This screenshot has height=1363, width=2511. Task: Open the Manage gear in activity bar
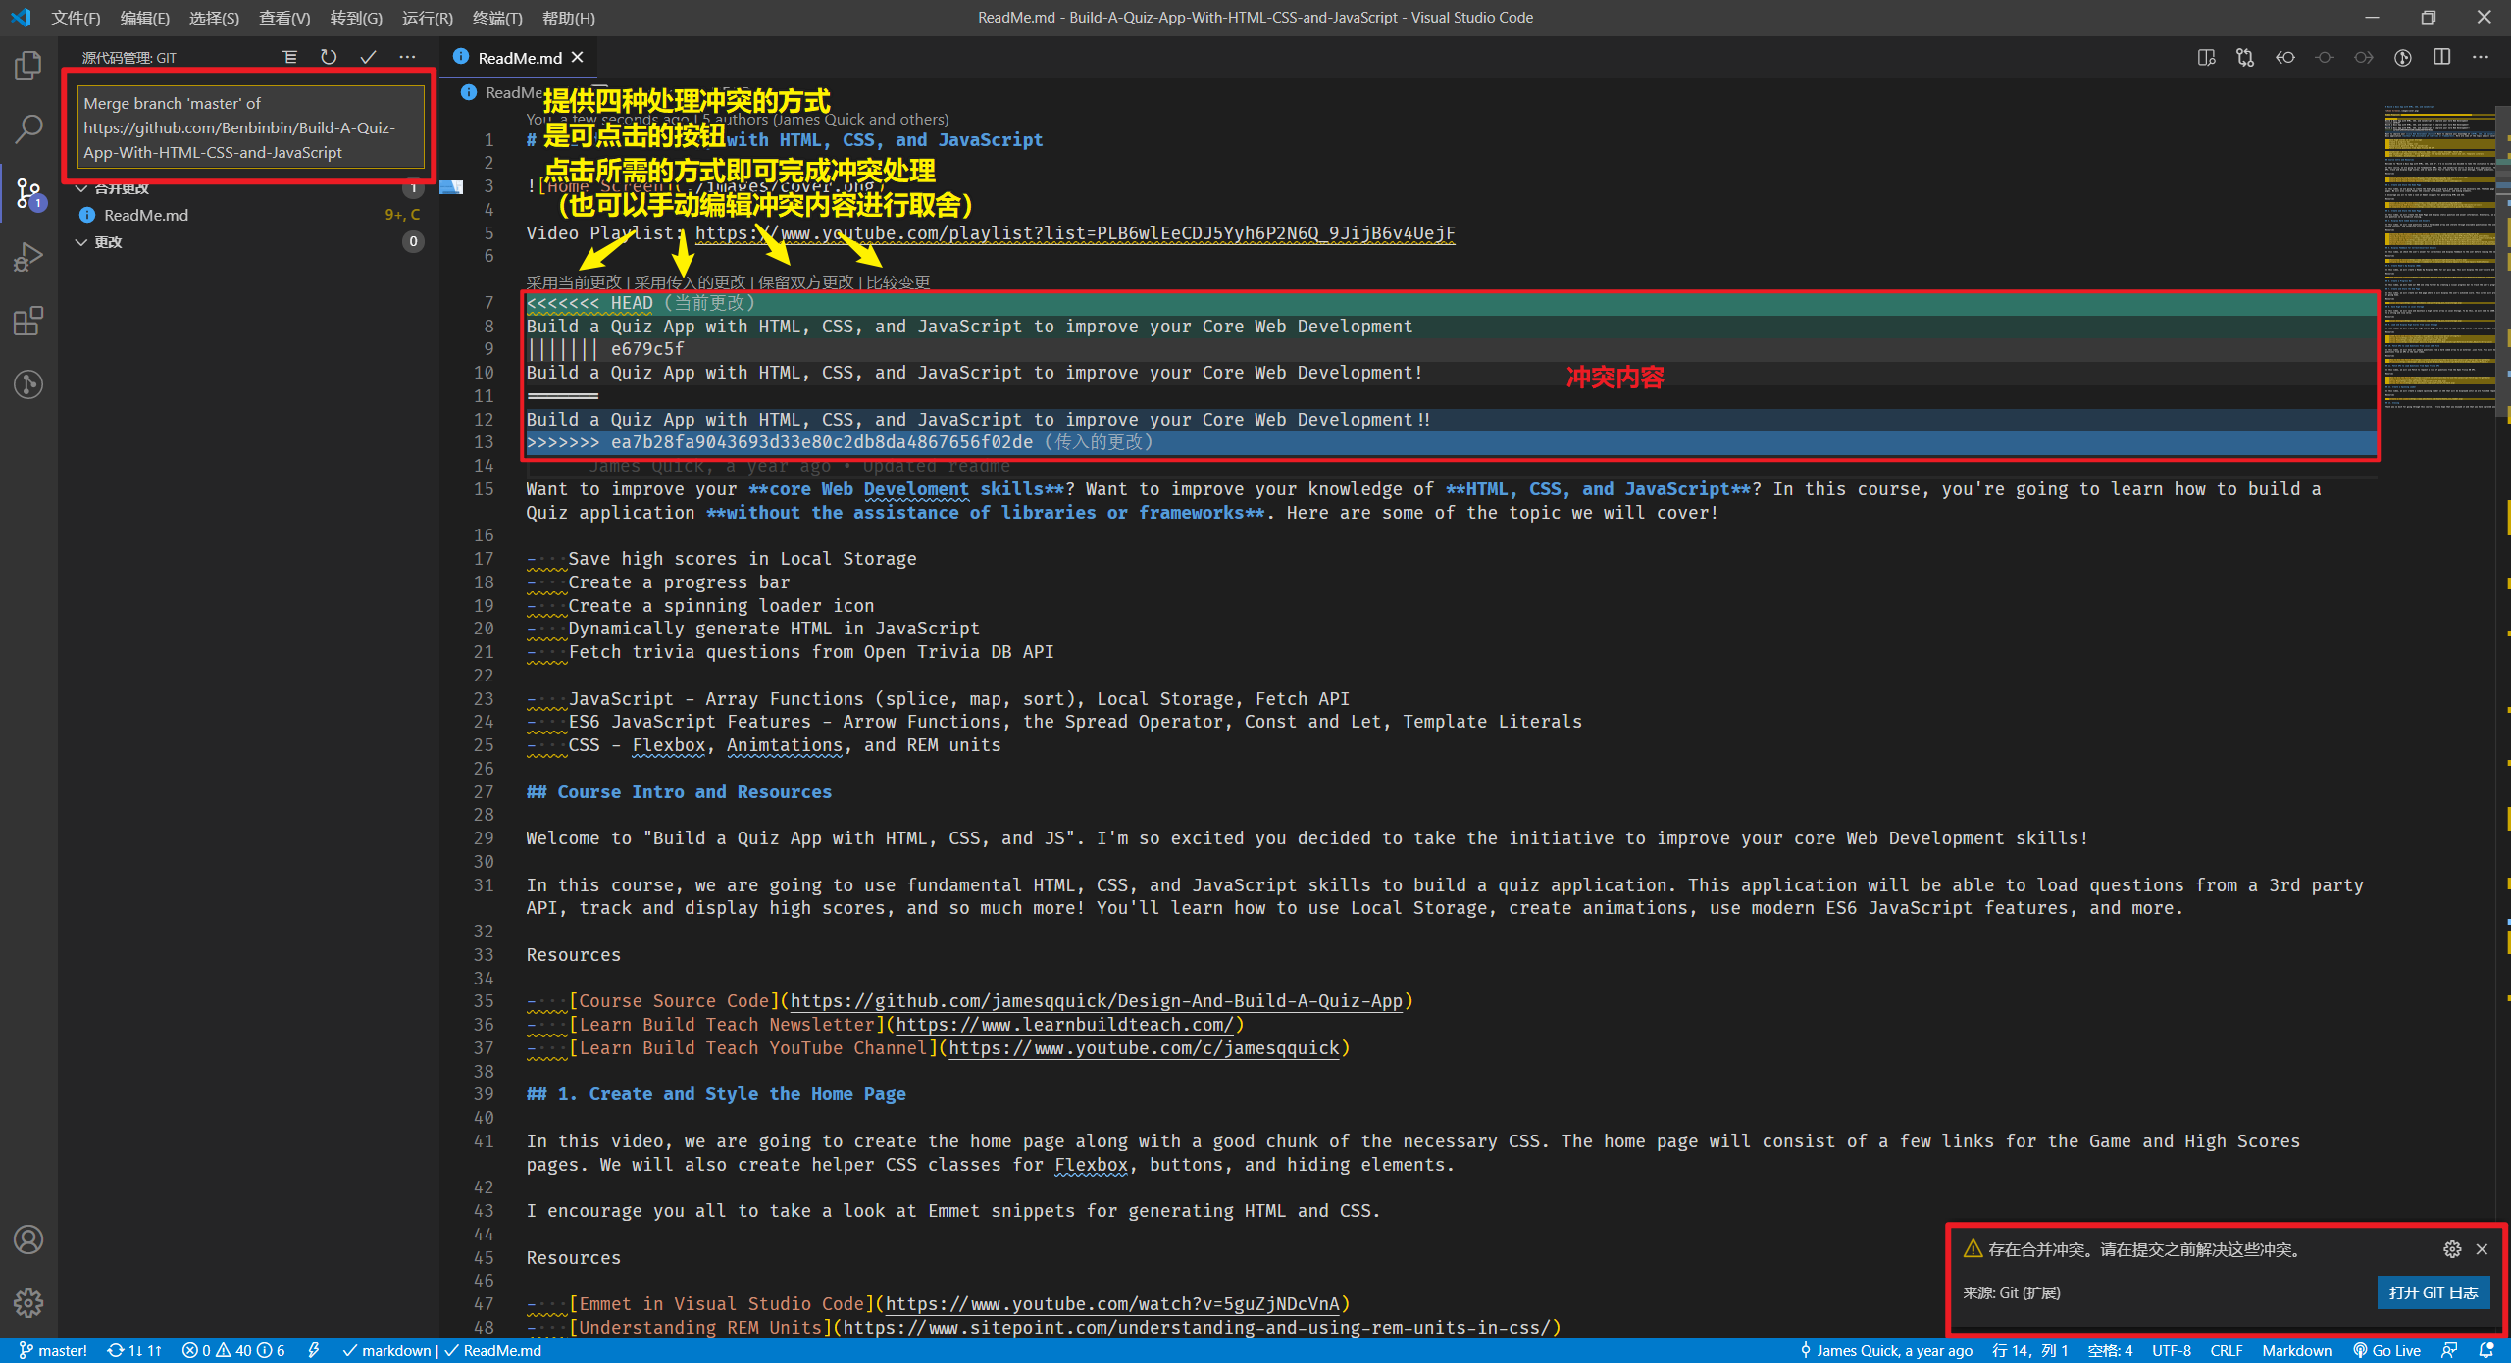point(28,1303)
